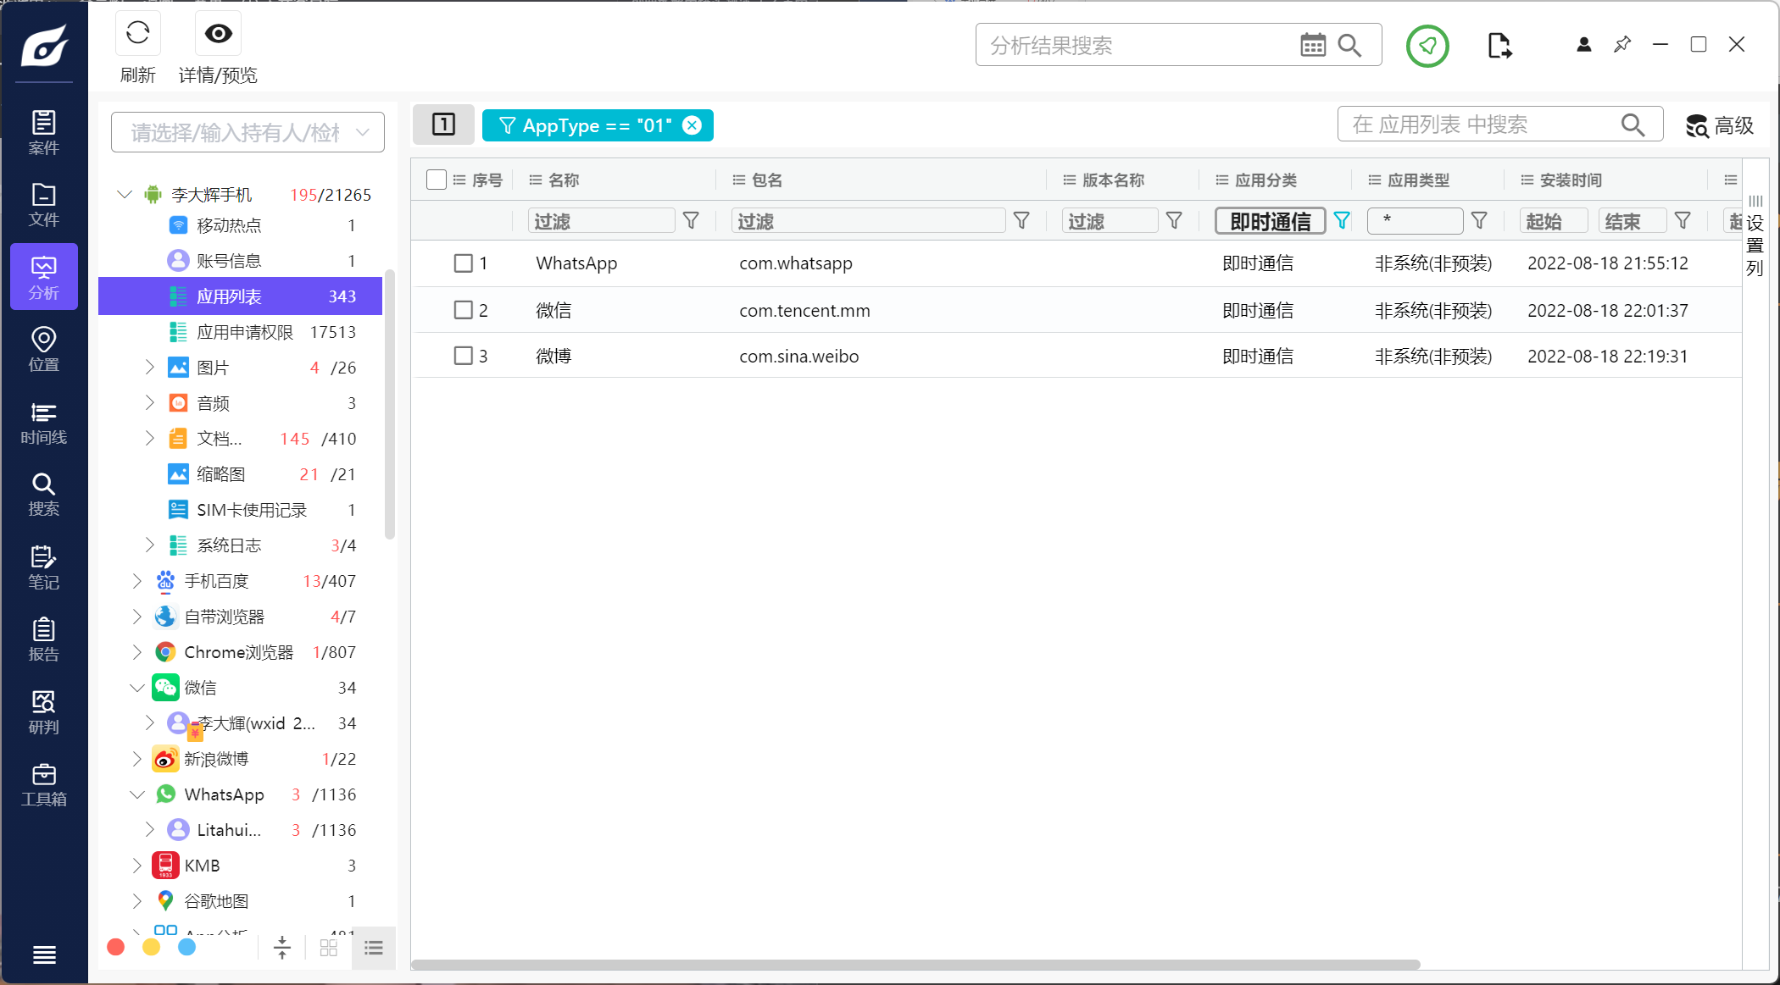Image resolution: width=1780 pixels, height=985 pixels.
Task: Select 应用申请权限 in the tree
Action: click(244, 332)
